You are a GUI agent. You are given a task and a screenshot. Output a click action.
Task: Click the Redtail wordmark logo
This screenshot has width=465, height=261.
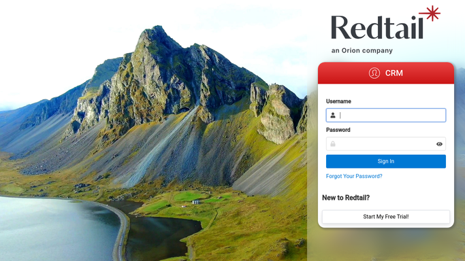pos(377,27)
